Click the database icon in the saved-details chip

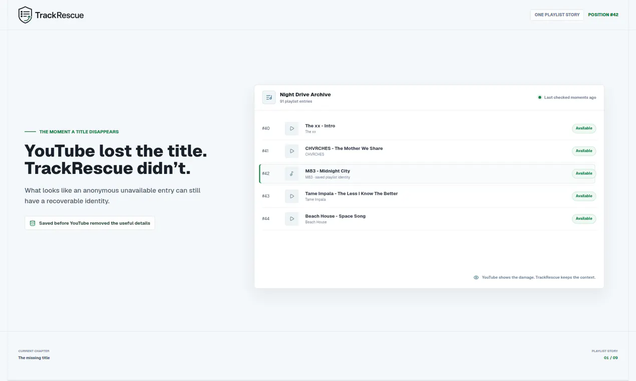33,223
